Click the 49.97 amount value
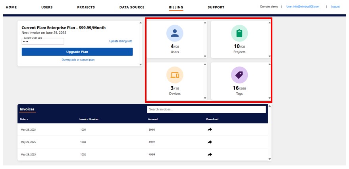349x169 pixels. (x=152, y=142)
